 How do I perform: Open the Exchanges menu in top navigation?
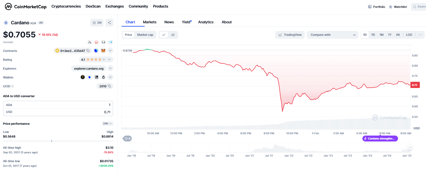click(114, 6)
